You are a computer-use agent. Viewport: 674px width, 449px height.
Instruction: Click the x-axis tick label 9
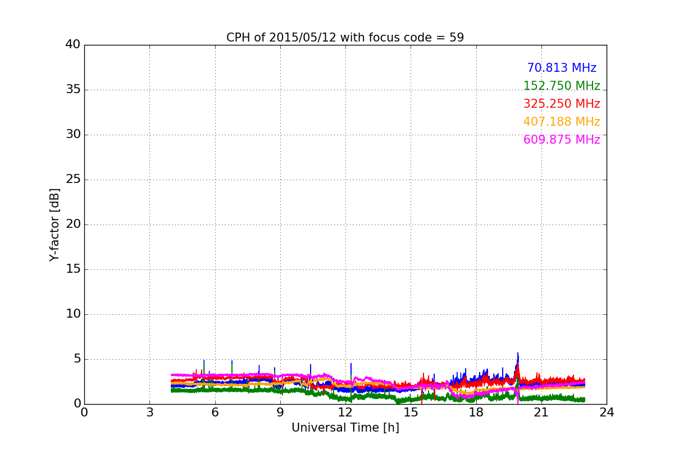(x=280, y=412)
